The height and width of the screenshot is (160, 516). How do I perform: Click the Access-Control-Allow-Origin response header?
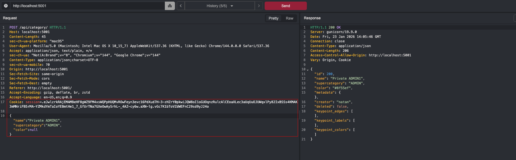[x=361, y=55]
